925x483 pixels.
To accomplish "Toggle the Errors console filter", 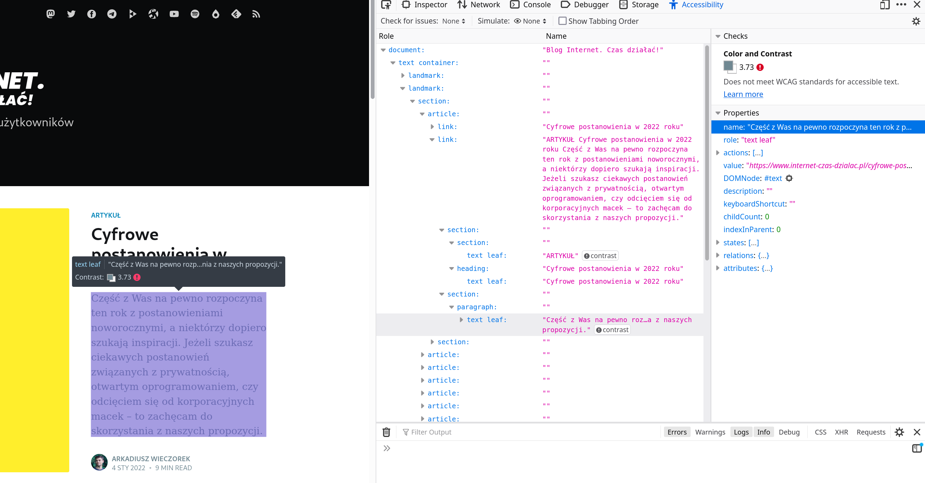I will [x=676, y=432].
